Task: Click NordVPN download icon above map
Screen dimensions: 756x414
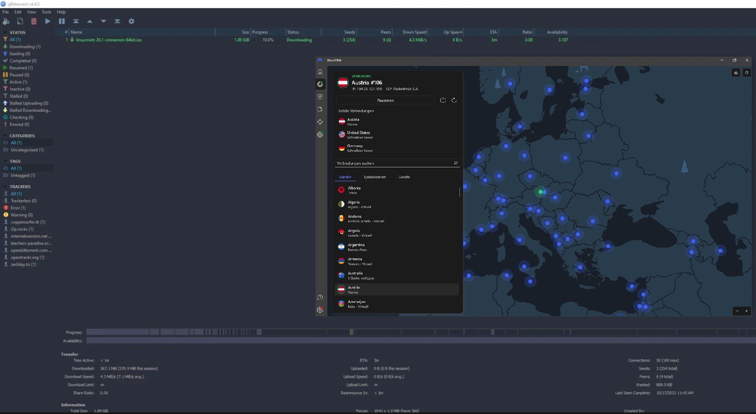Action: 736,73
